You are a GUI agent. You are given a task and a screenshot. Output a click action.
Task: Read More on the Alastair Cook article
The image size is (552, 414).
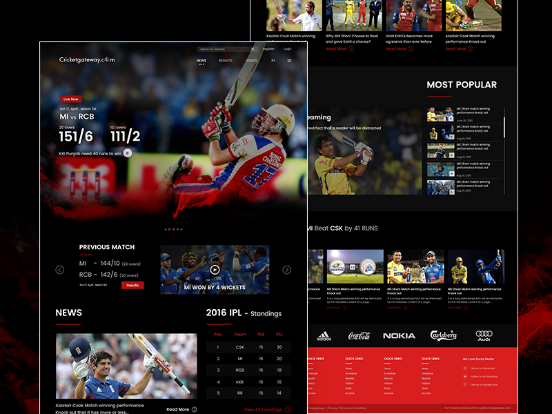point(178,409)
